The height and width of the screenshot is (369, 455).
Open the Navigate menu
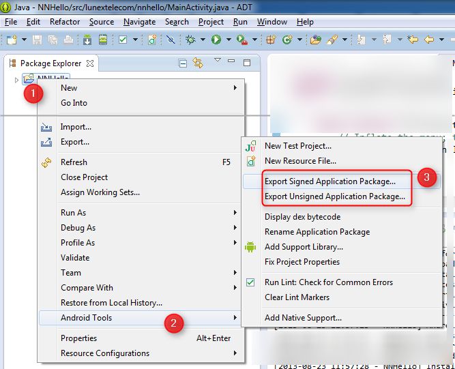[x=140, y=22]
